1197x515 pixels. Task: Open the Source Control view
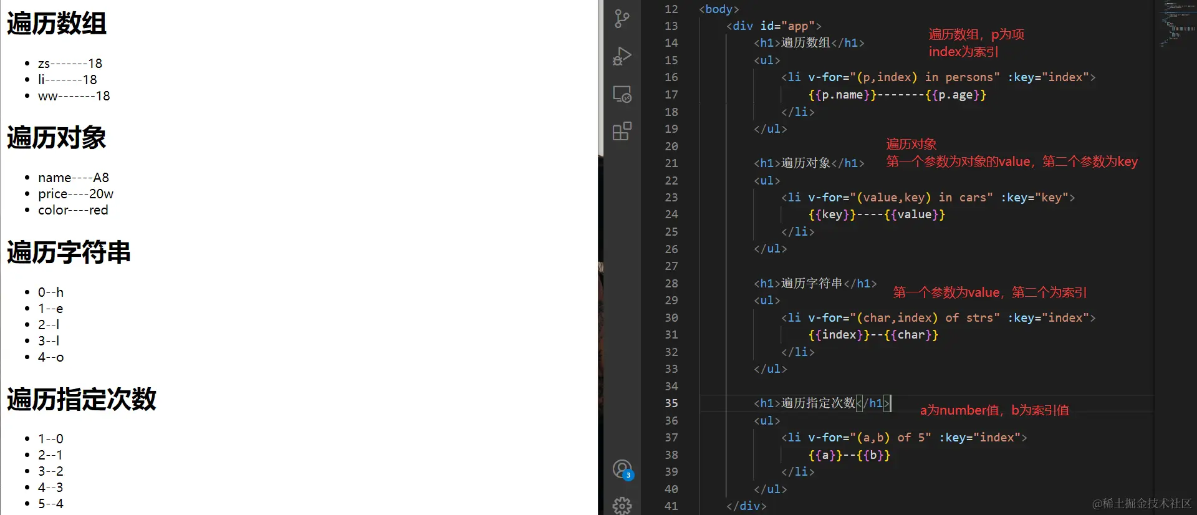click(622, 19)
